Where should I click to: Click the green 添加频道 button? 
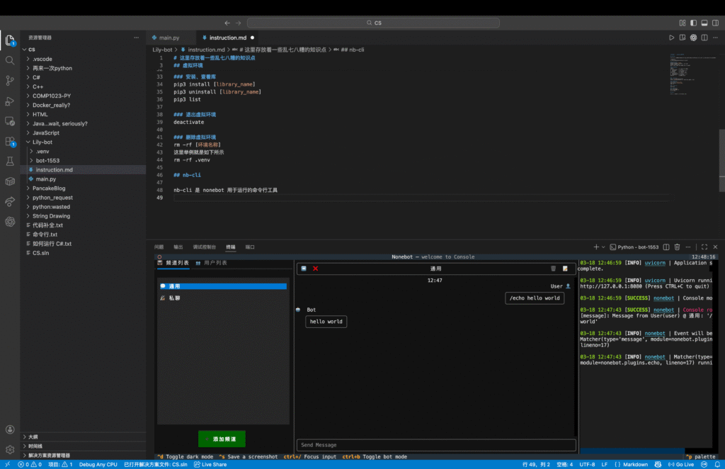pos(222,439)
